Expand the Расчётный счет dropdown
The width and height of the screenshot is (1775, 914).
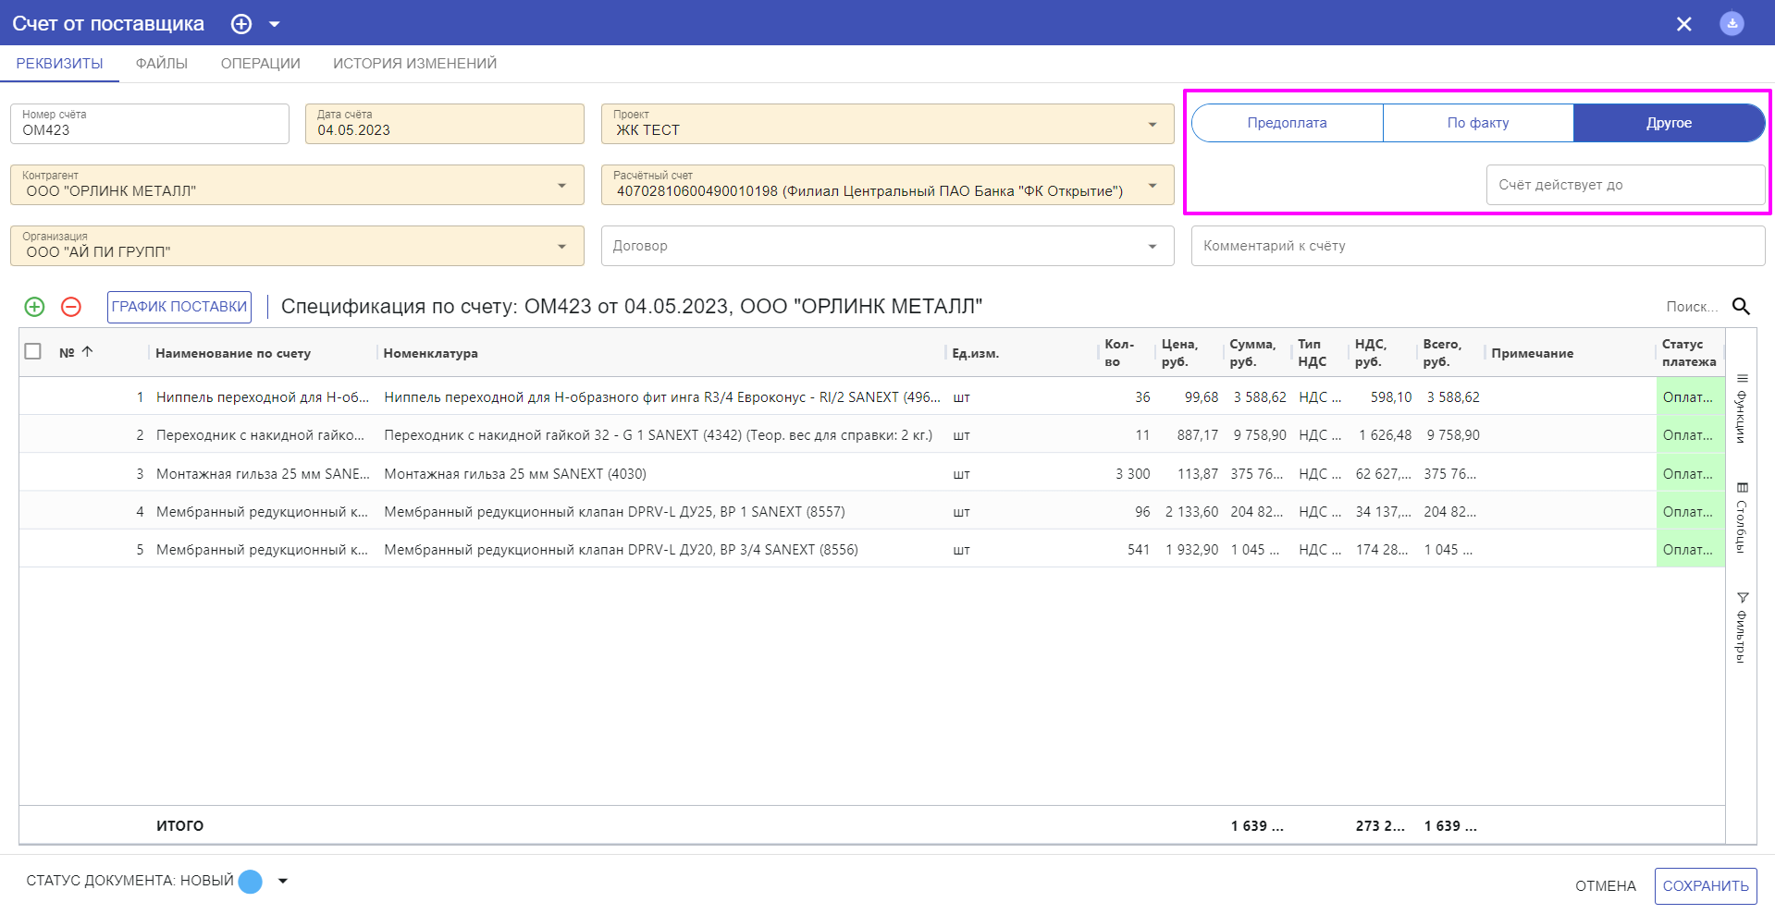pyautogui.click(x=1153, y=186)
